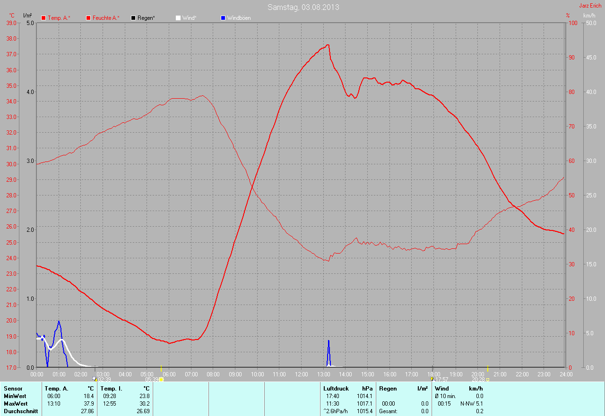Click the Regen header in stats table
The image size is (605, 416).
[x=388, y=389]
